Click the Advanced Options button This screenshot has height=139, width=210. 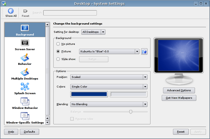pyautogui.click(x=179, y=90)
